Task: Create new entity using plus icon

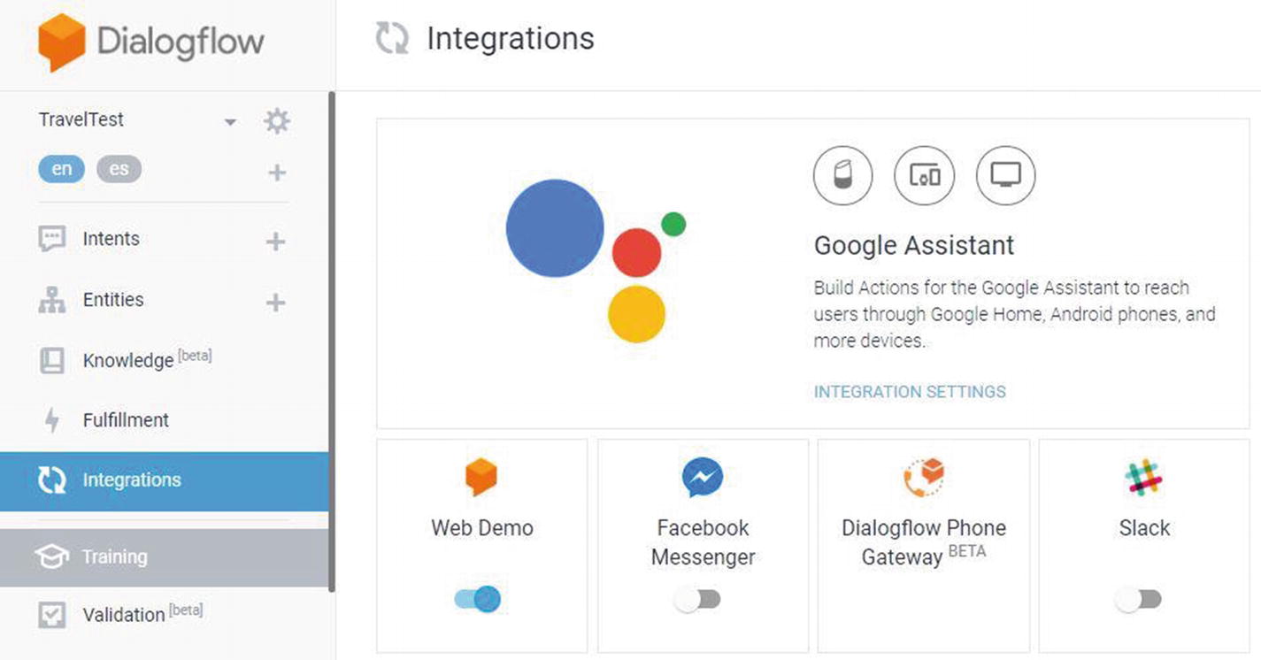Action: click(276, 303)
